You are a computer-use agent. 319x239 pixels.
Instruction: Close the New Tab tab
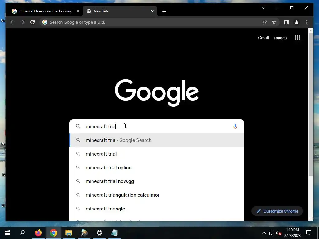[x=152, y=11]
